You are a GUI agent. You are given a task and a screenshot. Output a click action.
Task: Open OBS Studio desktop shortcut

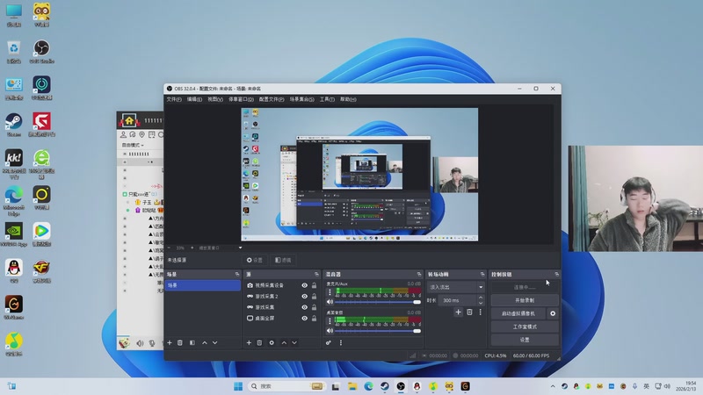pyautogui.click(x=41, y=52)
